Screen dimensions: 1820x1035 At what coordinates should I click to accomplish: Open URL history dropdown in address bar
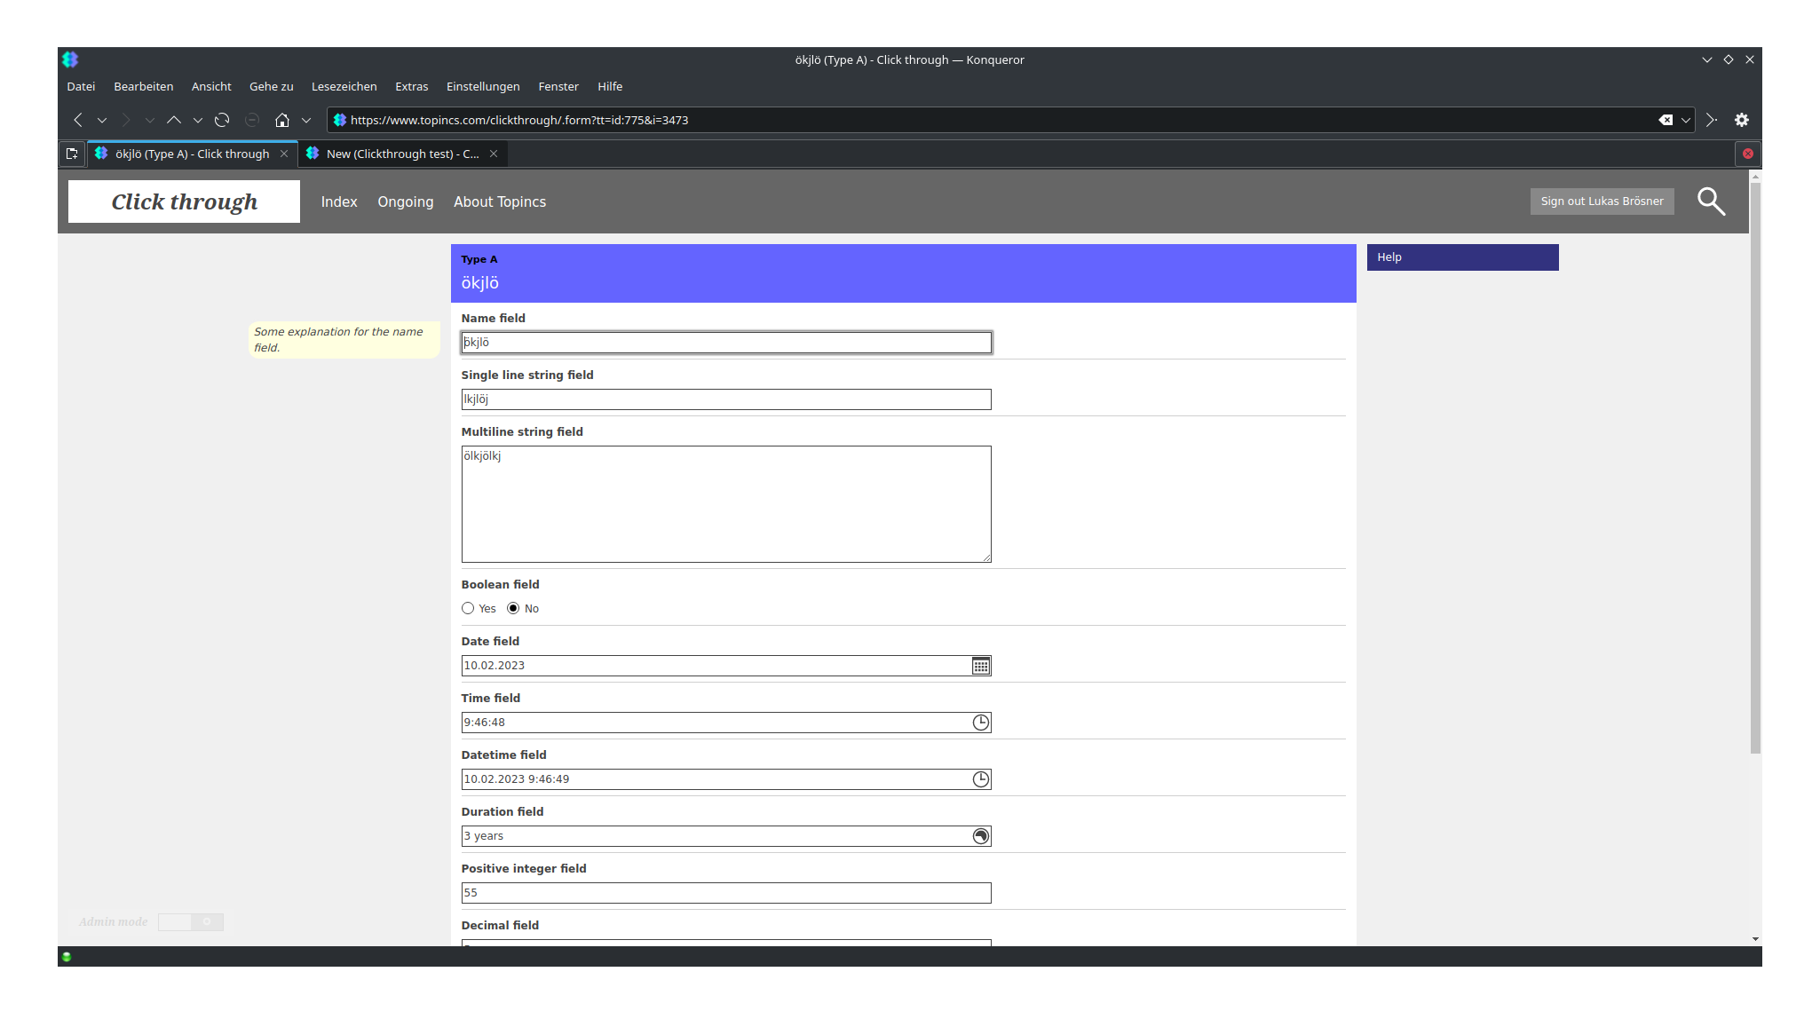(x=1685, y=120)
